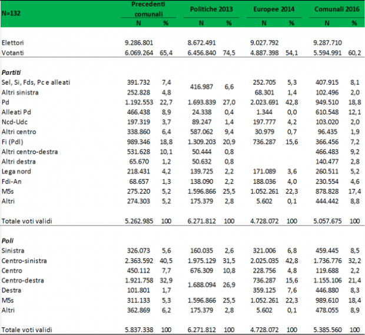Click turnout percentage 74,5
The width and height of the screenshot is (365, 335).
(x=229, y=53)
